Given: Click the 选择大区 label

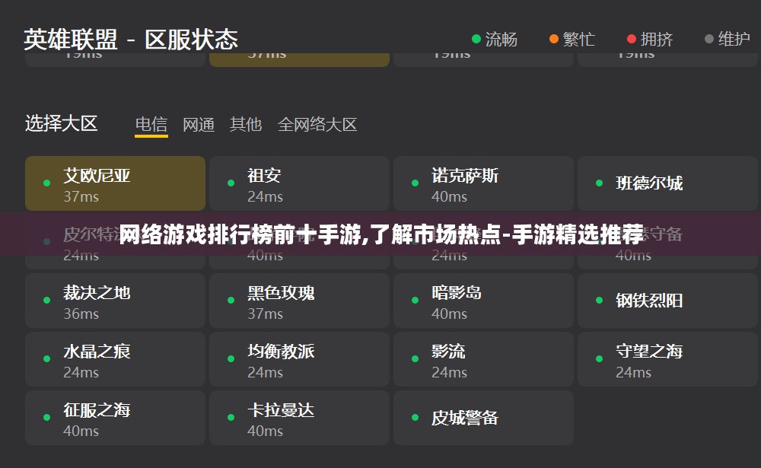Looking at the screenshot, I should point(61,124).
